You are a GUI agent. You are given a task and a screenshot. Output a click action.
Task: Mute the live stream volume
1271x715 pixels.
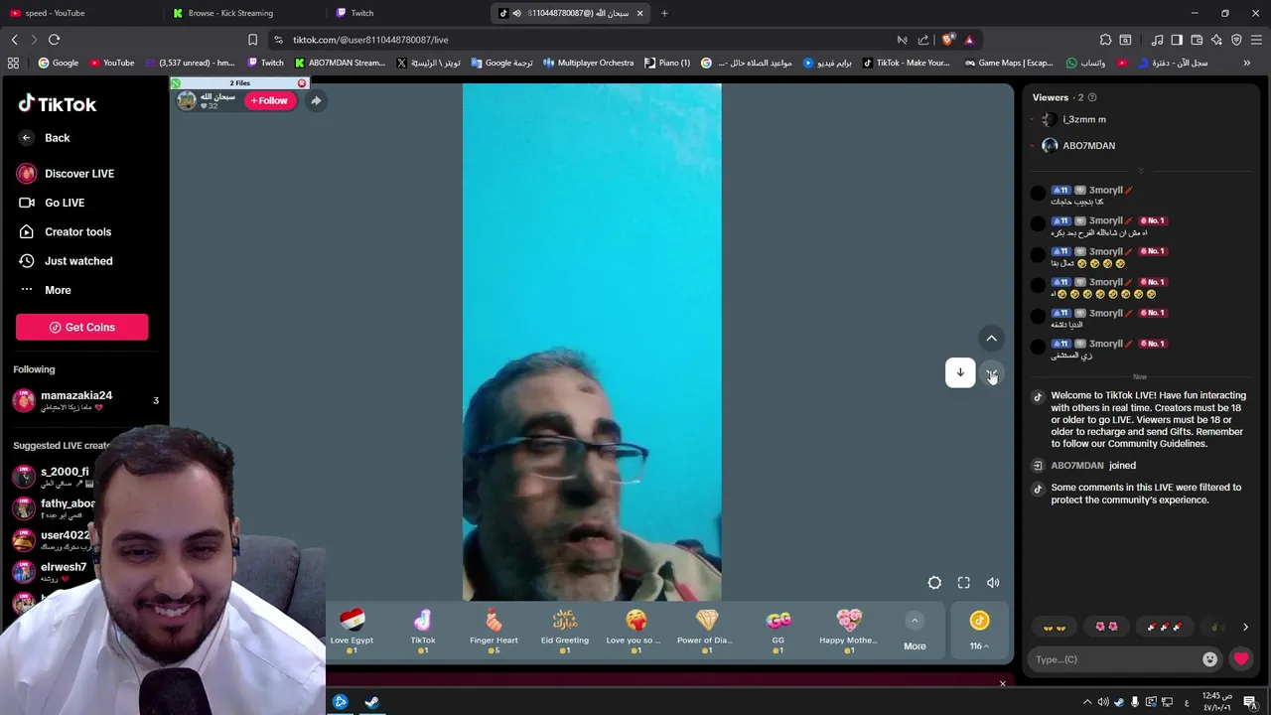993,583
